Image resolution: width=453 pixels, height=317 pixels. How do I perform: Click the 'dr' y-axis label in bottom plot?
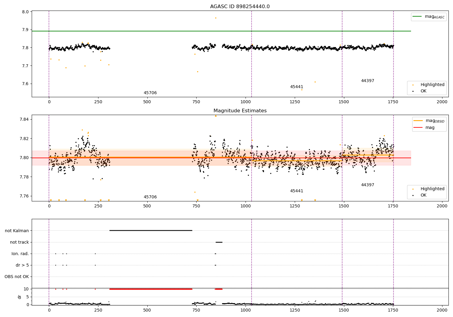click(20, 297)
